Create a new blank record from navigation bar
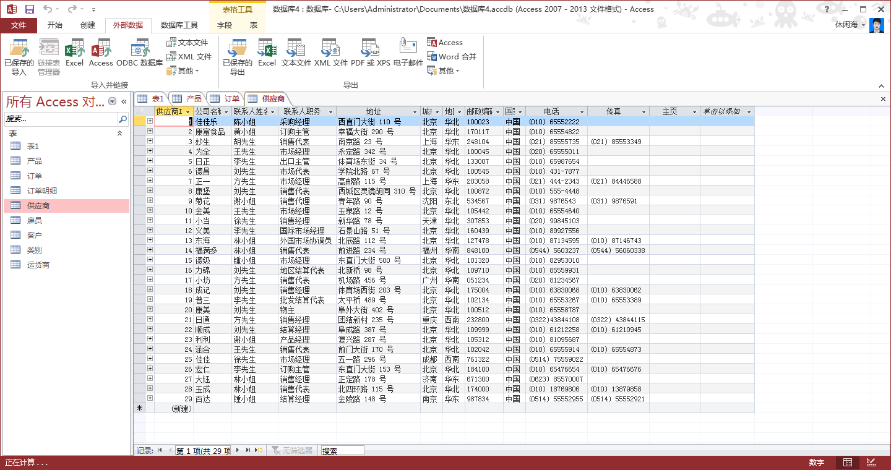This screenshot has height=470, width=891. pyautogui.click(x=259, y=450)
